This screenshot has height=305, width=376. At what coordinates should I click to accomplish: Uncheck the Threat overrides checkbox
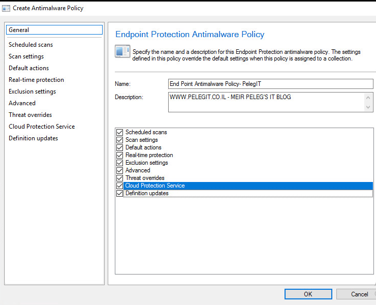pos(119,178)
